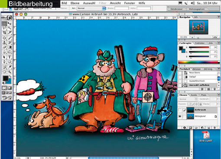
Task: Choose the Gradient tool
Action: [10, 47]
